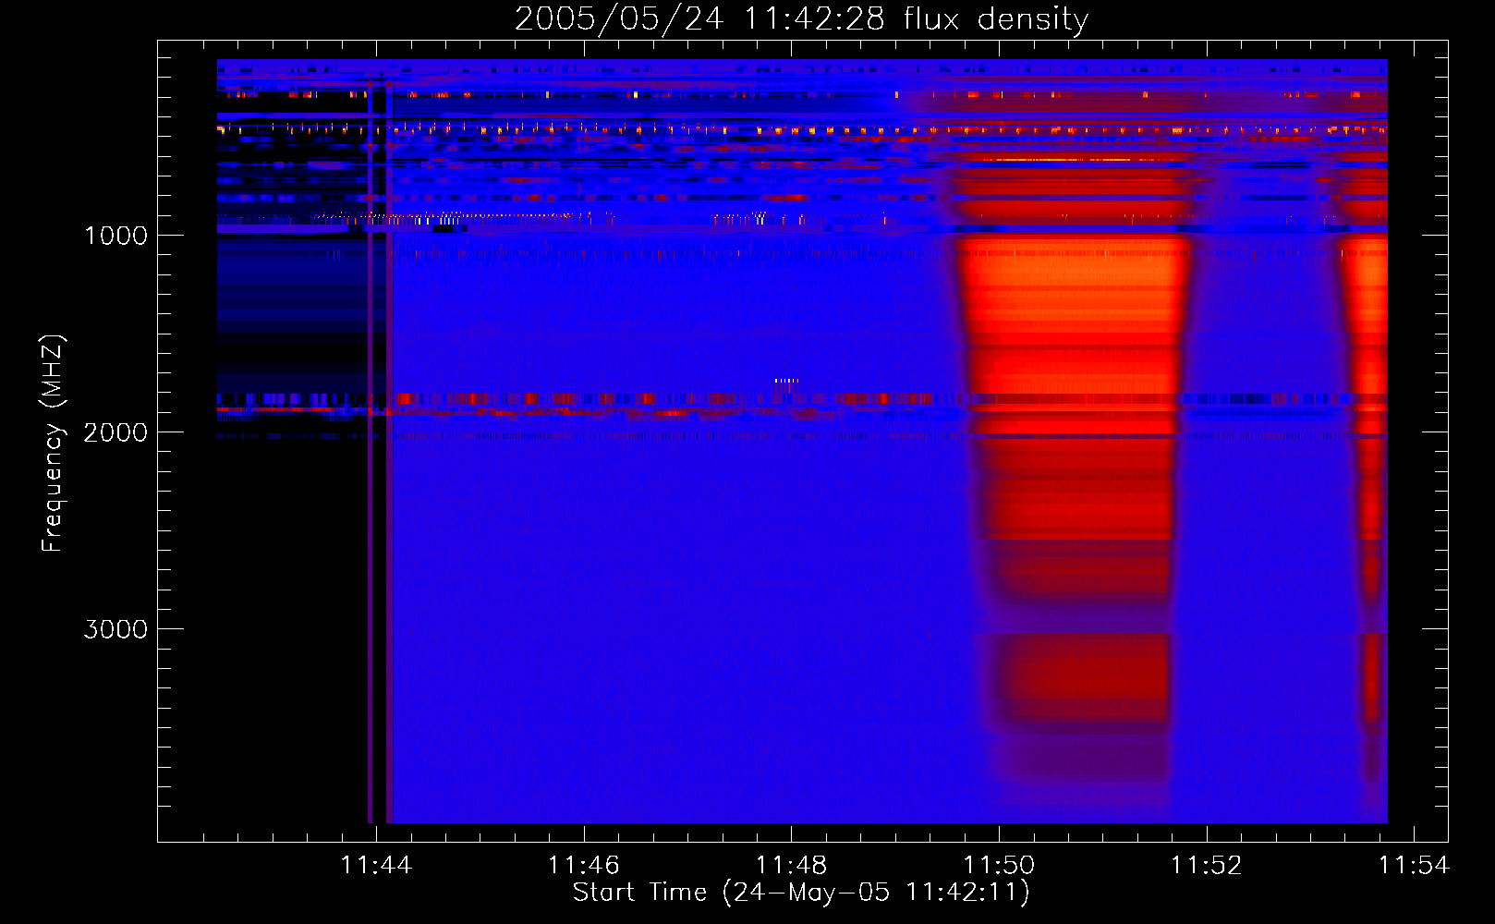This screenshot has width=1495, height=924.
Task: Click the 11:54 time tick label
Action: pyautogui.click(x=1415, y=866)
